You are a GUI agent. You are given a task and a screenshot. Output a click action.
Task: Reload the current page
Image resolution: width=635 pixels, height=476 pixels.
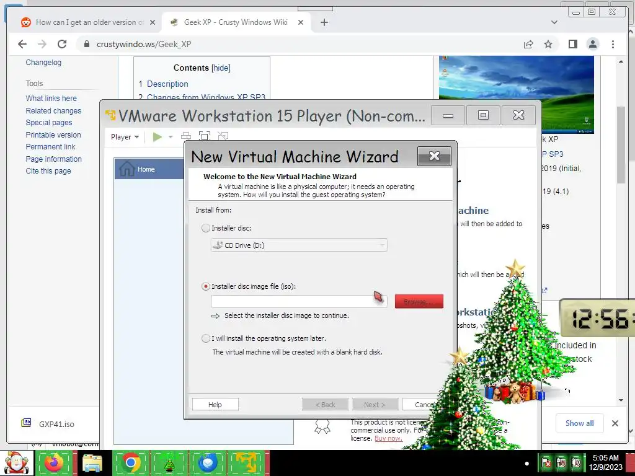pyautogui.click(x=62, y=44)
